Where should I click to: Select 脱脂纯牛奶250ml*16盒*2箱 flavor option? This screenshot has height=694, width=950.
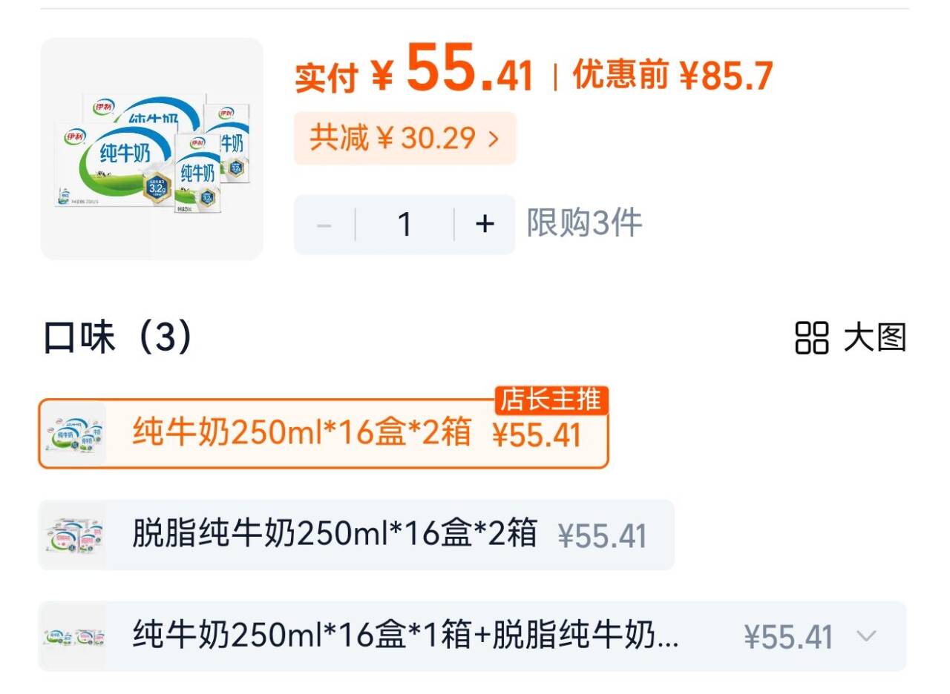tap(335, 534)
